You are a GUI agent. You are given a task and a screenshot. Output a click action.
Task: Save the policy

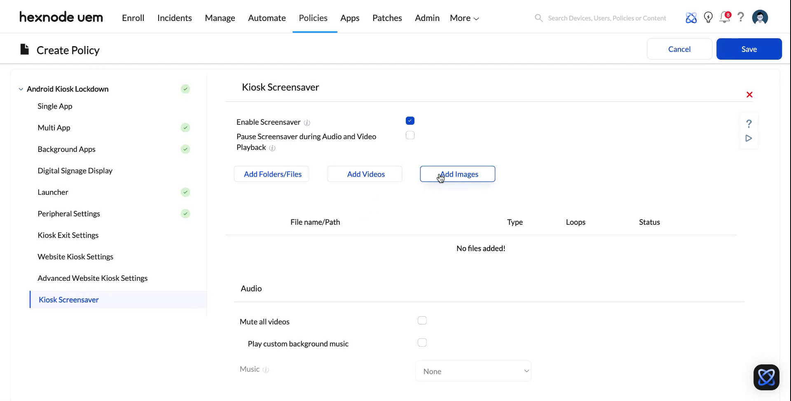point(749,49)
